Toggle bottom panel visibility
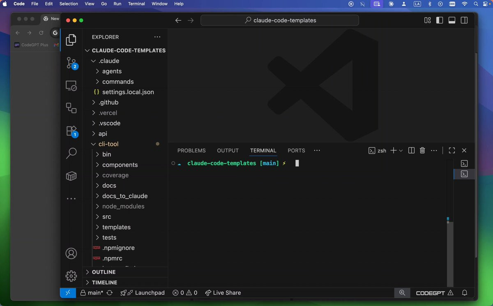The width and height of the screenshot is (493, 306). click(x=452, y=20)
